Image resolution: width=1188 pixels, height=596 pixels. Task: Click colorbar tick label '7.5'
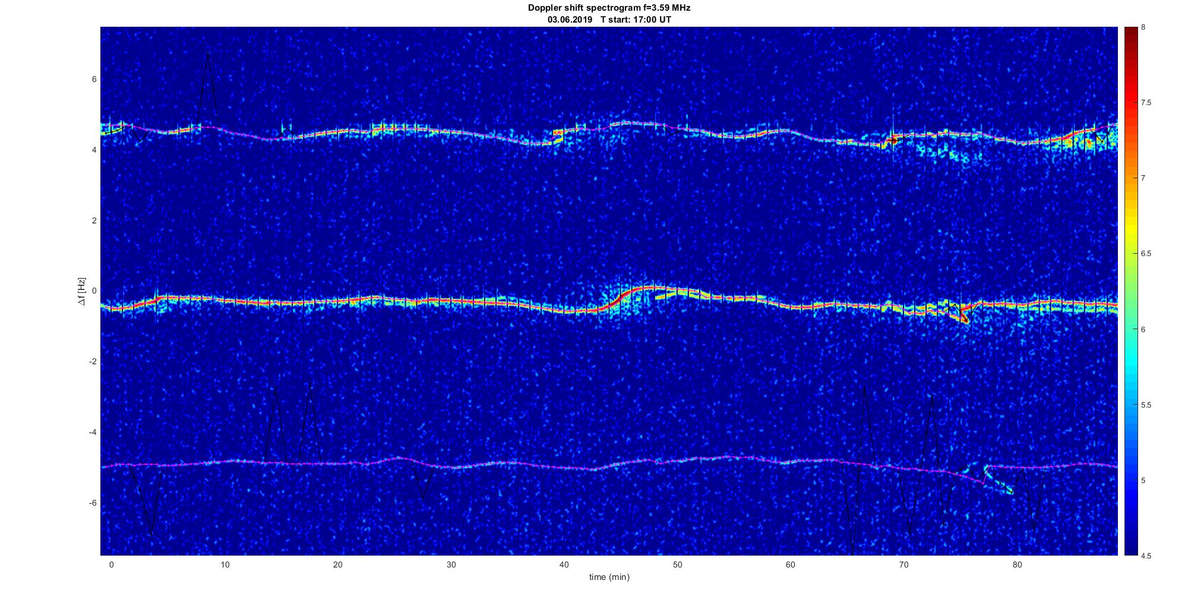coord(1146,103)
